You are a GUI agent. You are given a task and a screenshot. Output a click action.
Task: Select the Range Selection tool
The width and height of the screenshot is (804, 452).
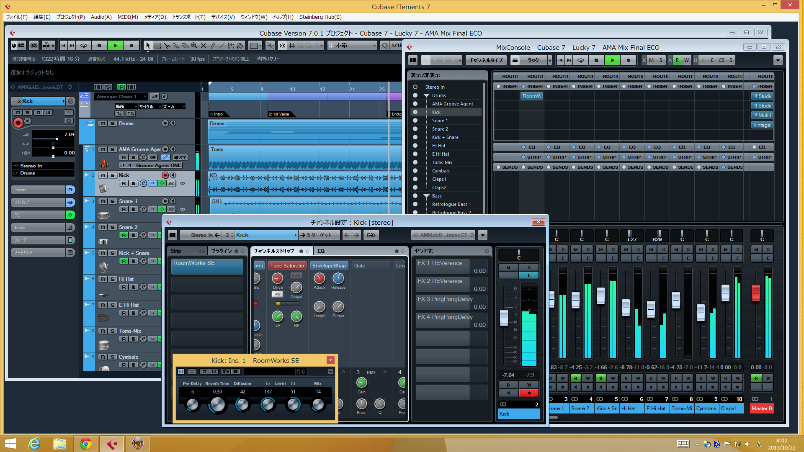157,45
